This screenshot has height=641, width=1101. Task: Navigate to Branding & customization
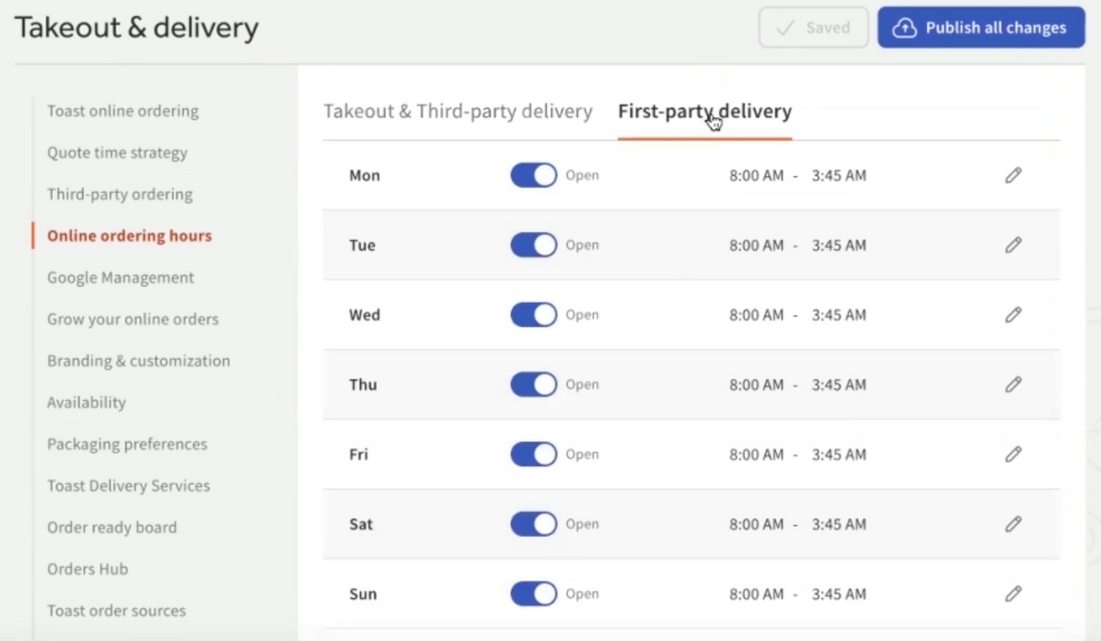(x=138, y=361)
